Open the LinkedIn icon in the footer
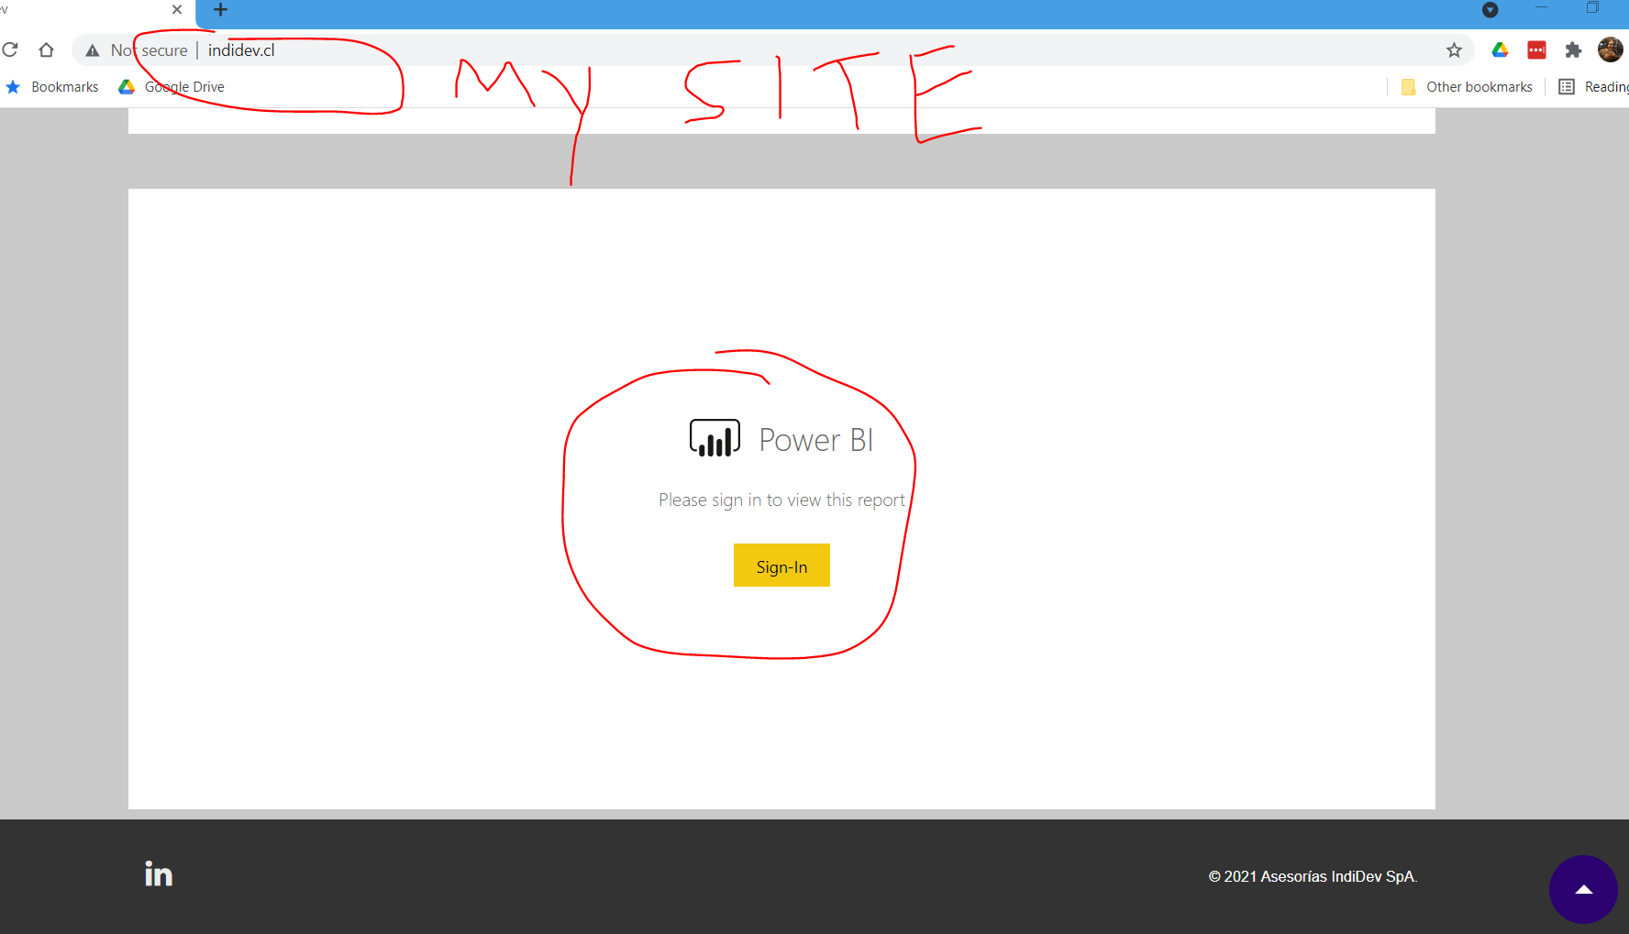Screen dimensions: 1629x934 [x=159, y=874]
